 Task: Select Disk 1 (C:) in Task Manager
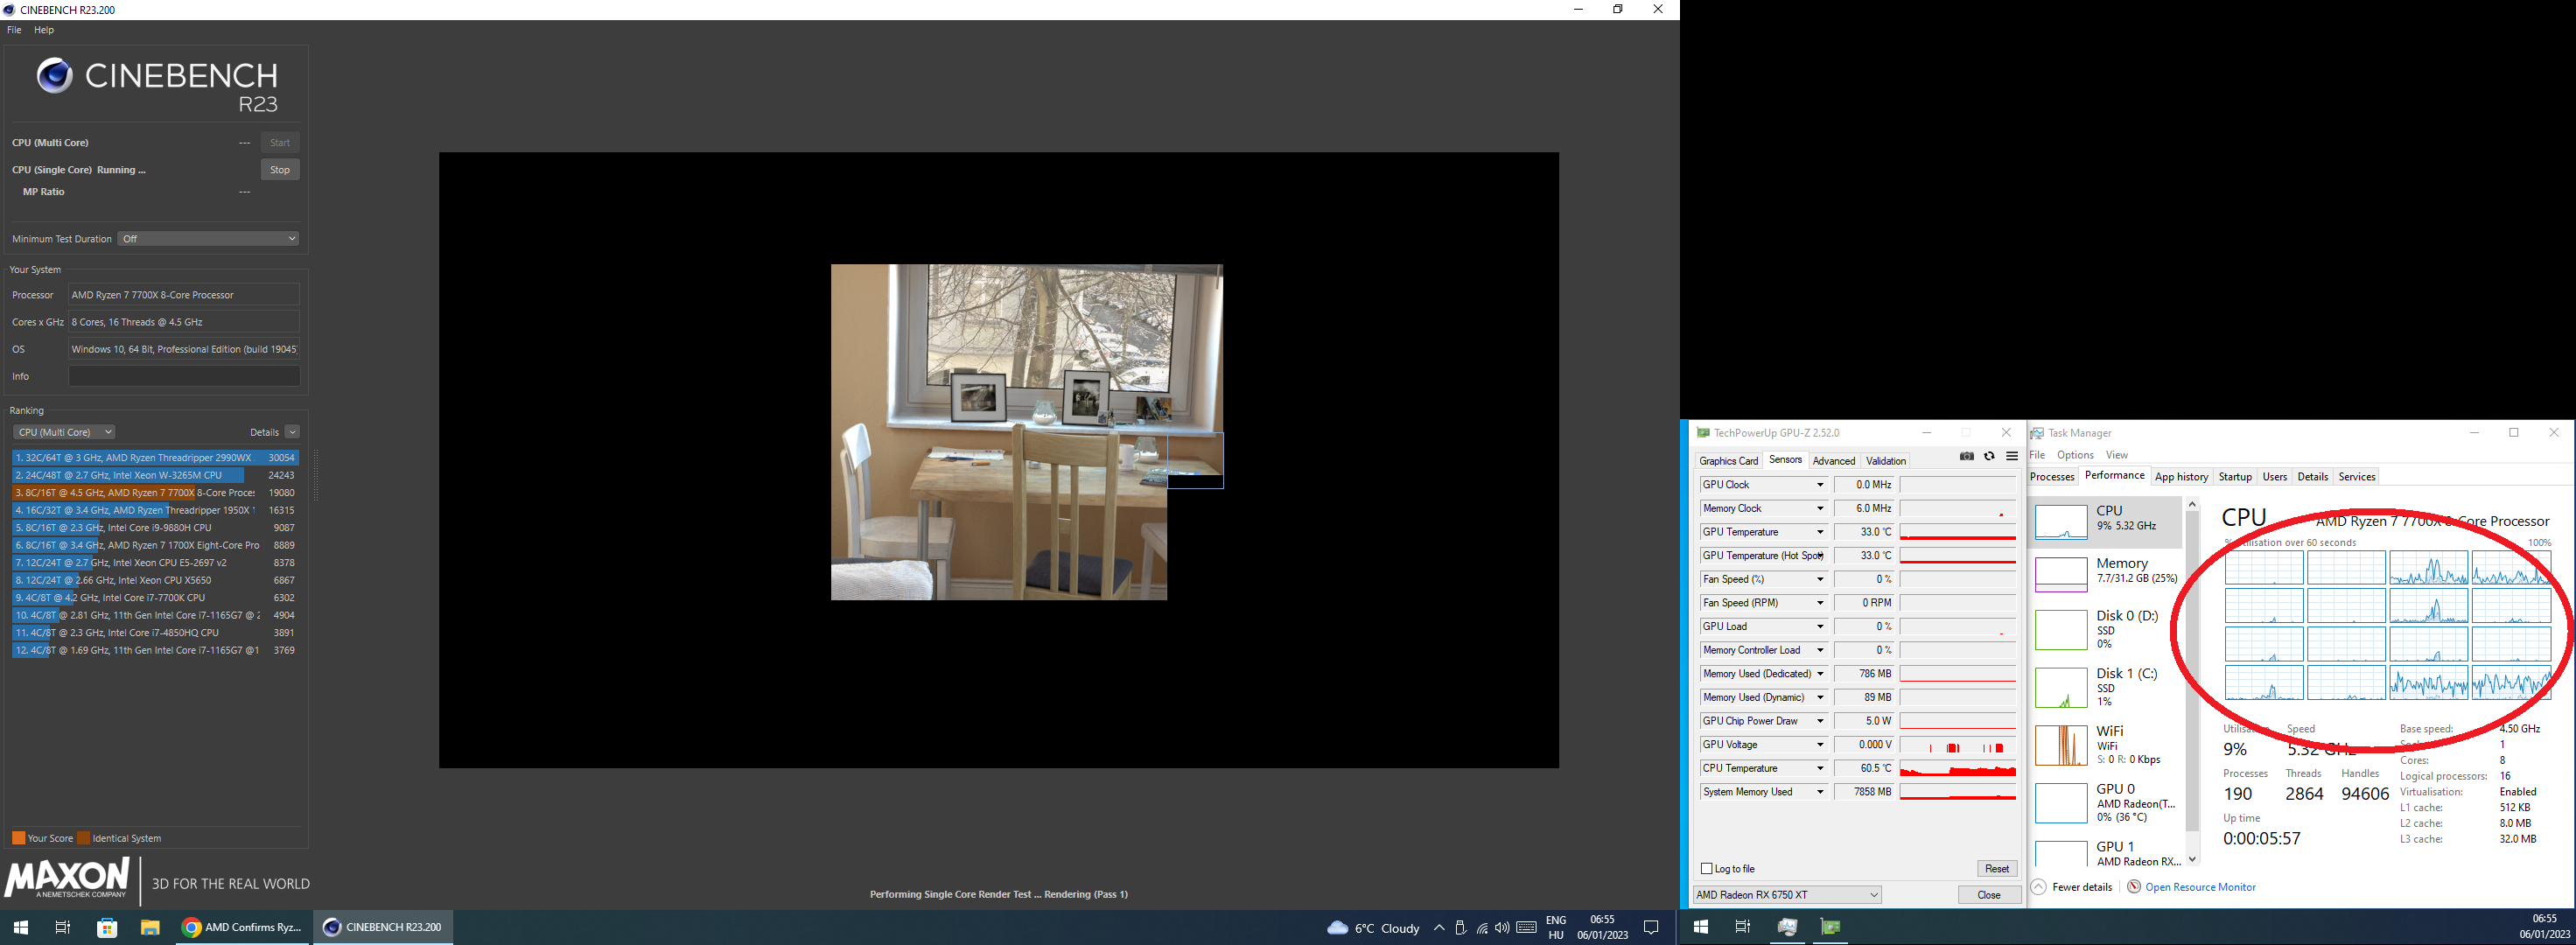(2107, 688)
